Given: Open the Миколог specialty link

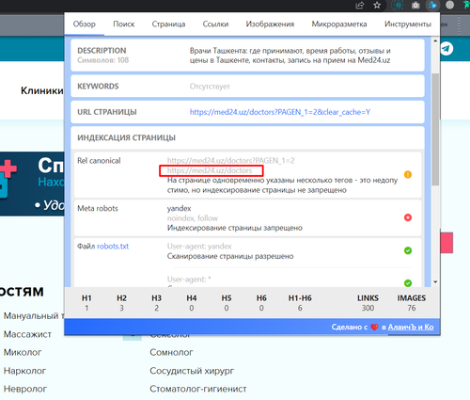Looking at the screenshot, I should click(23, 352).
